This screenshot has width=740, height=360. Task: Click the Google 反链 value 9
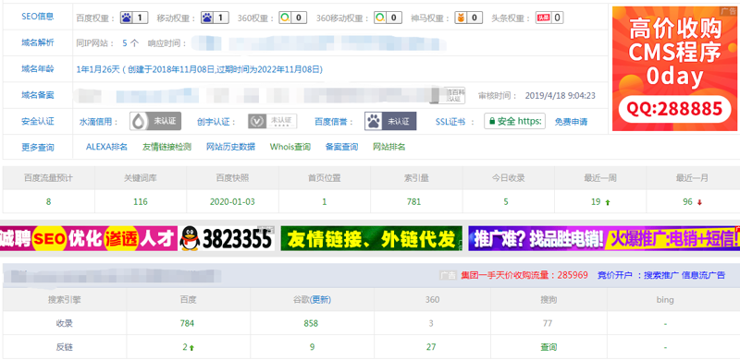(x=312, y=347)
